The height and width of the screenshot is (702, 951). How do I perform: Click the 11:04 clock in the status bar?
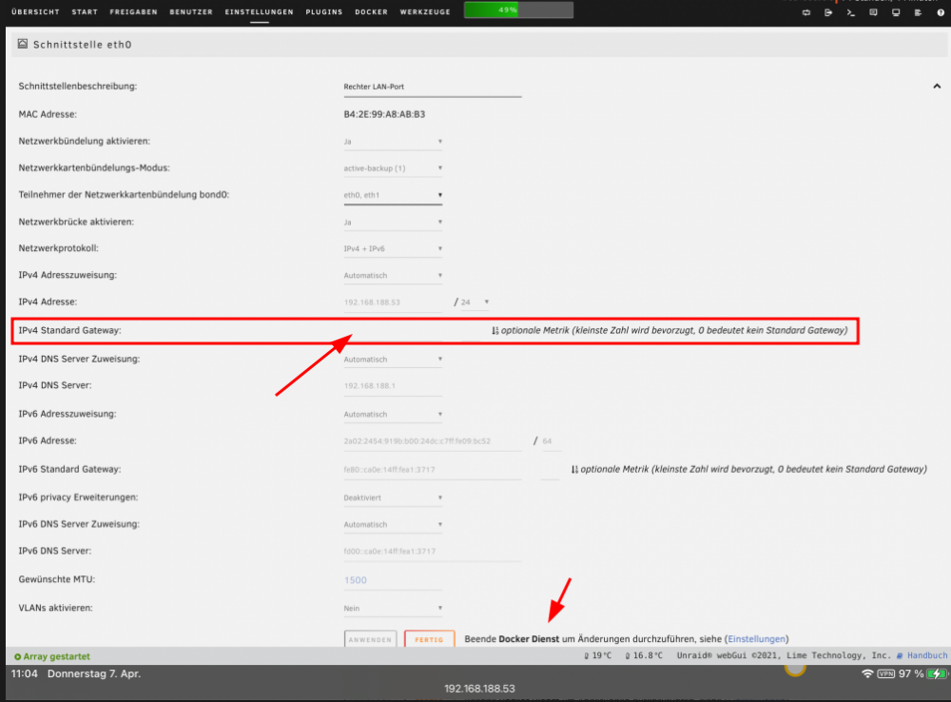[25, 673]
